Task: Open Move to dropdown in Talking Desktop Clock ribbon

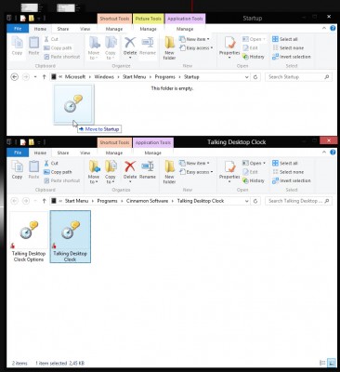Action: coord(94,179)
